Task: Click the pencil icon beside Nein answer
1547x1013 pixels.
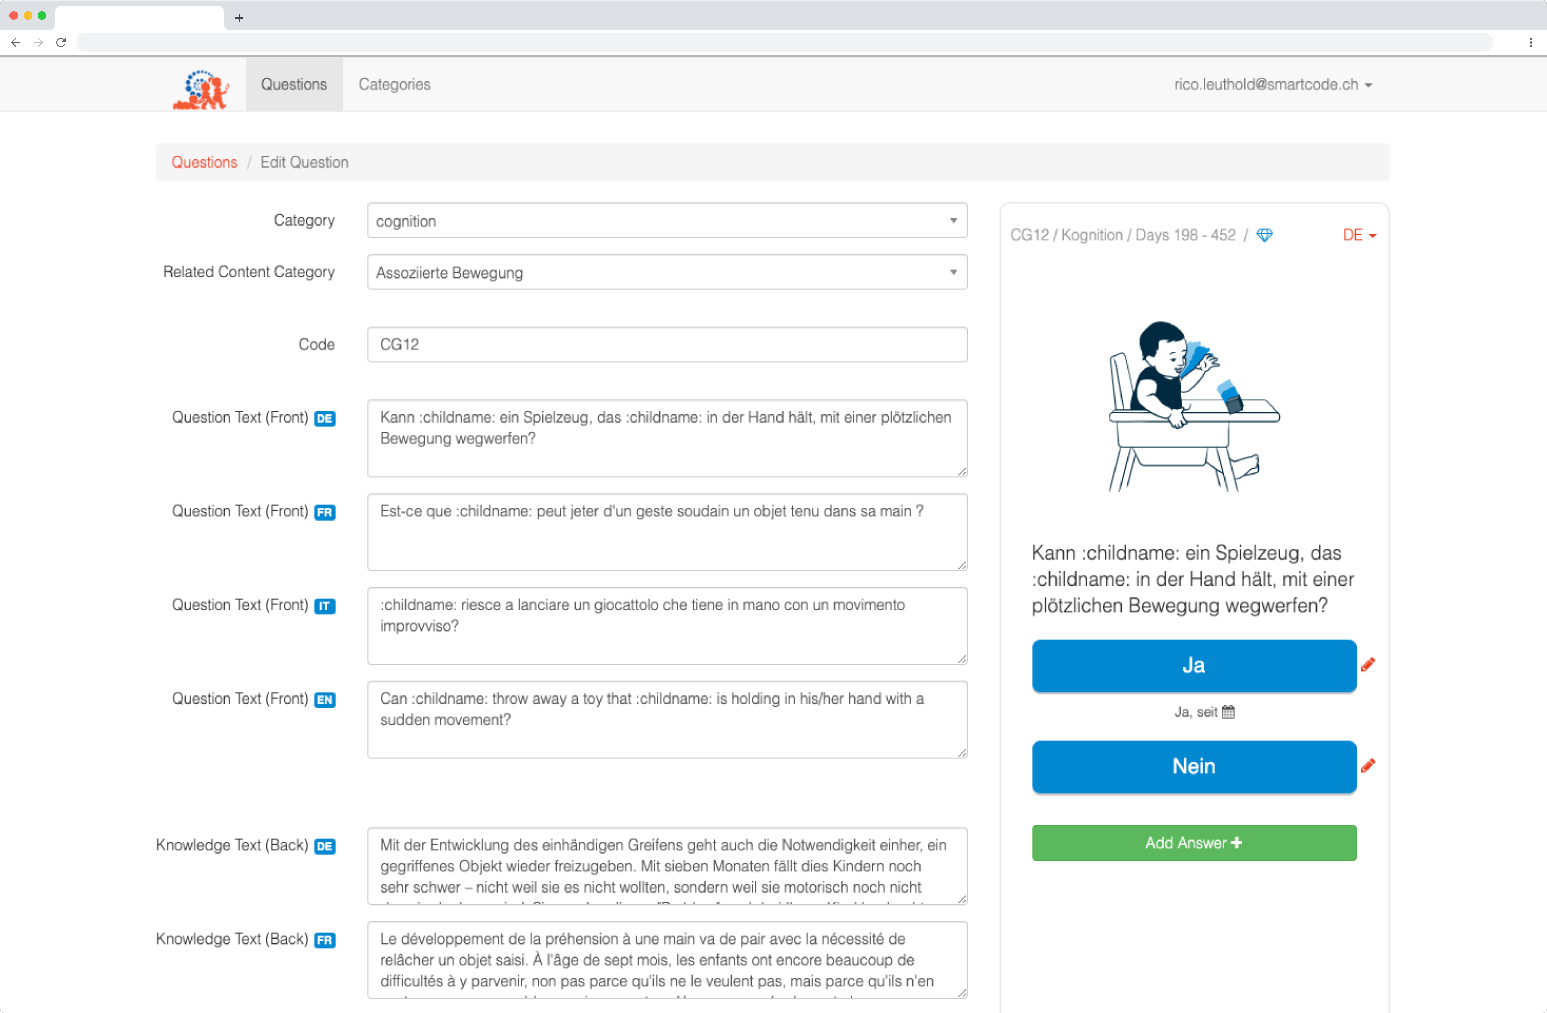Action: [x=1367, y=765]
